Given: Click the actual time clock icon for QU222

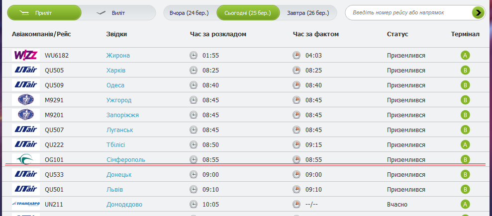Looking at the screenshot, I should coord(296,144).
